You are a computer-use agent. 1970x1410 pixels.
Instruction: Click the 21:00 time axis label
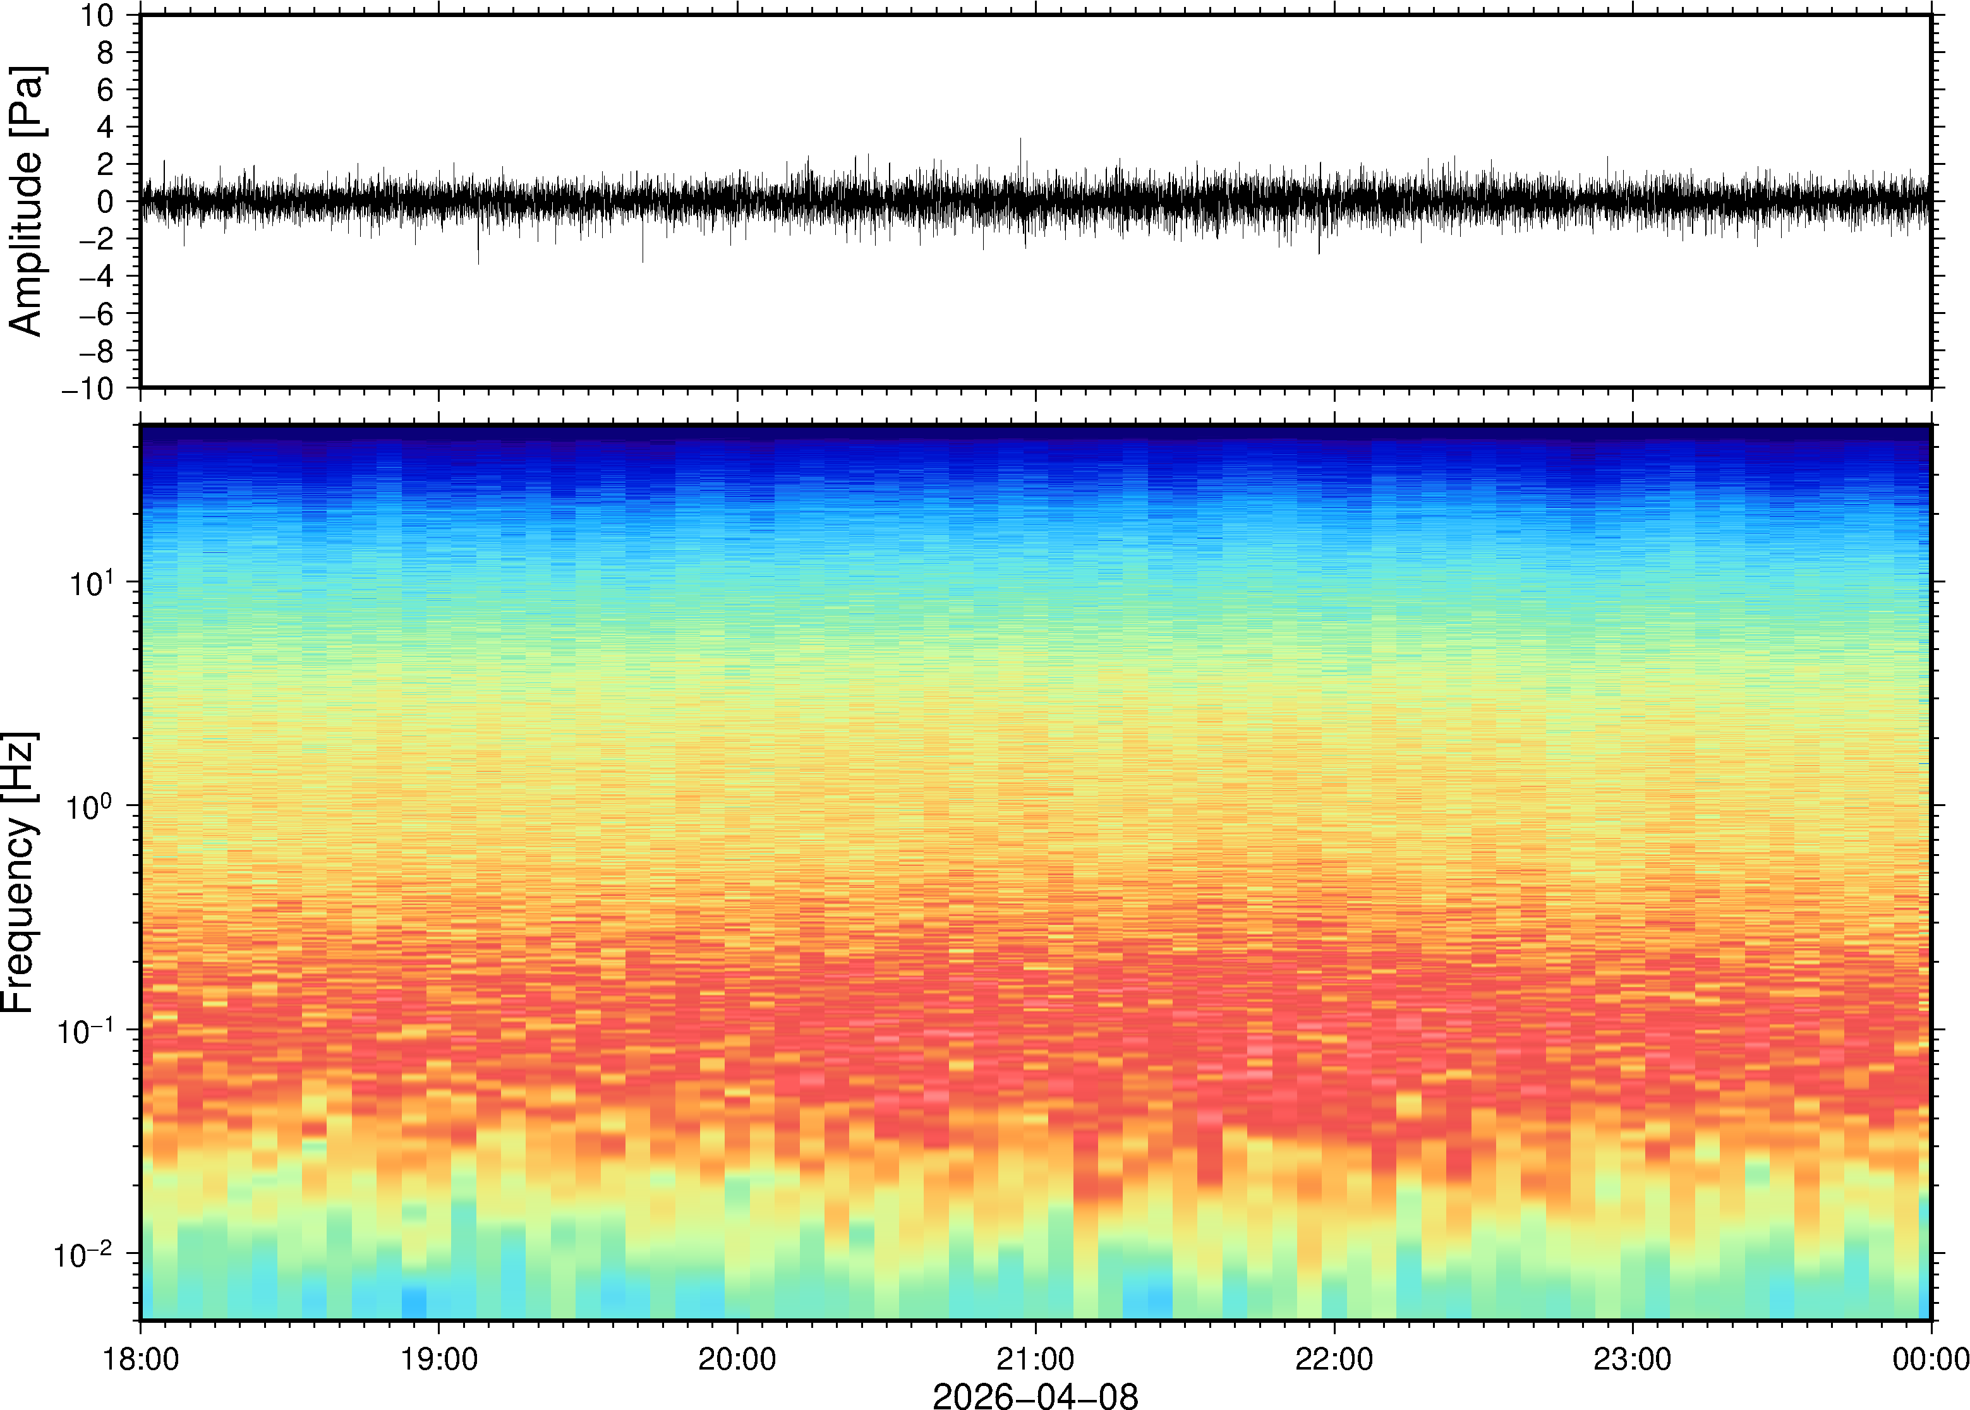[x=1035, y=1359]
